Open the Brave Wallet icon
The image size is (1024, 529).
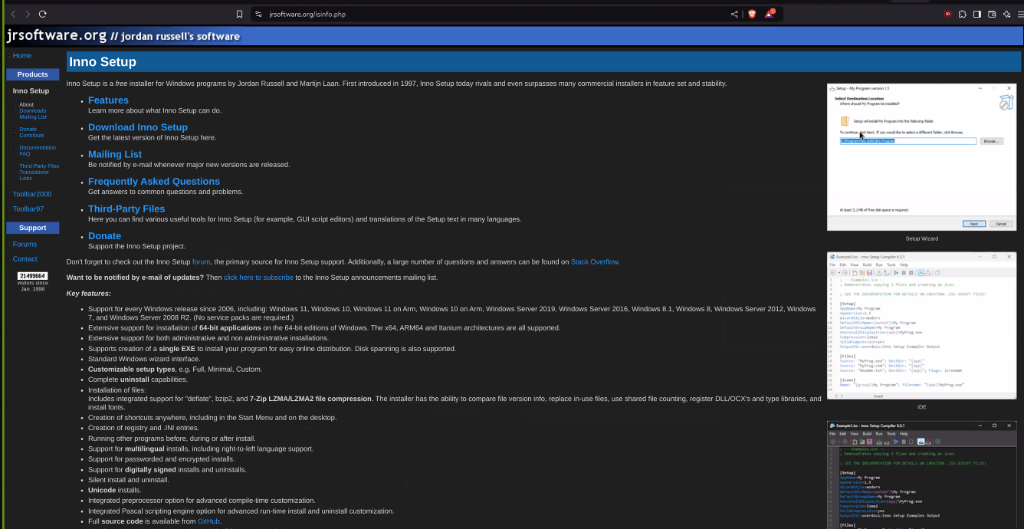tap(992, 14)
